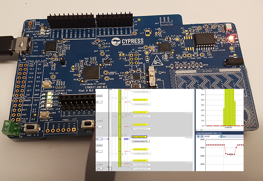Select the TzCtrl actor label
The width and height of the screenshot is (263, 181).
[99, 168]
